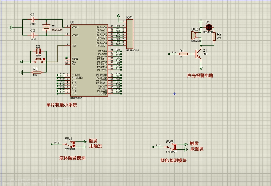Select the C3 10uF capacitor
Viewport: 271px width, 186px height.
[39, 52]
